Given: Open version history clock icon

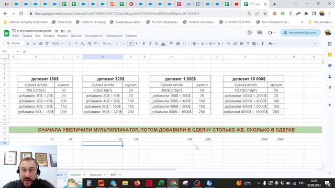Looking at the screenshot, I should (x=250, y=32).
